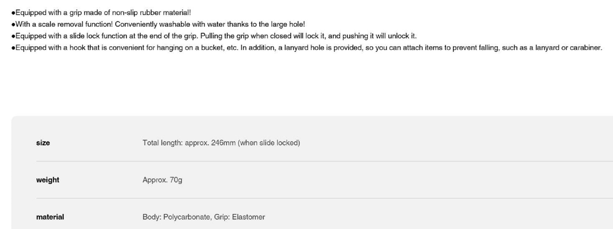Click the "material" row label

(50, 217)
